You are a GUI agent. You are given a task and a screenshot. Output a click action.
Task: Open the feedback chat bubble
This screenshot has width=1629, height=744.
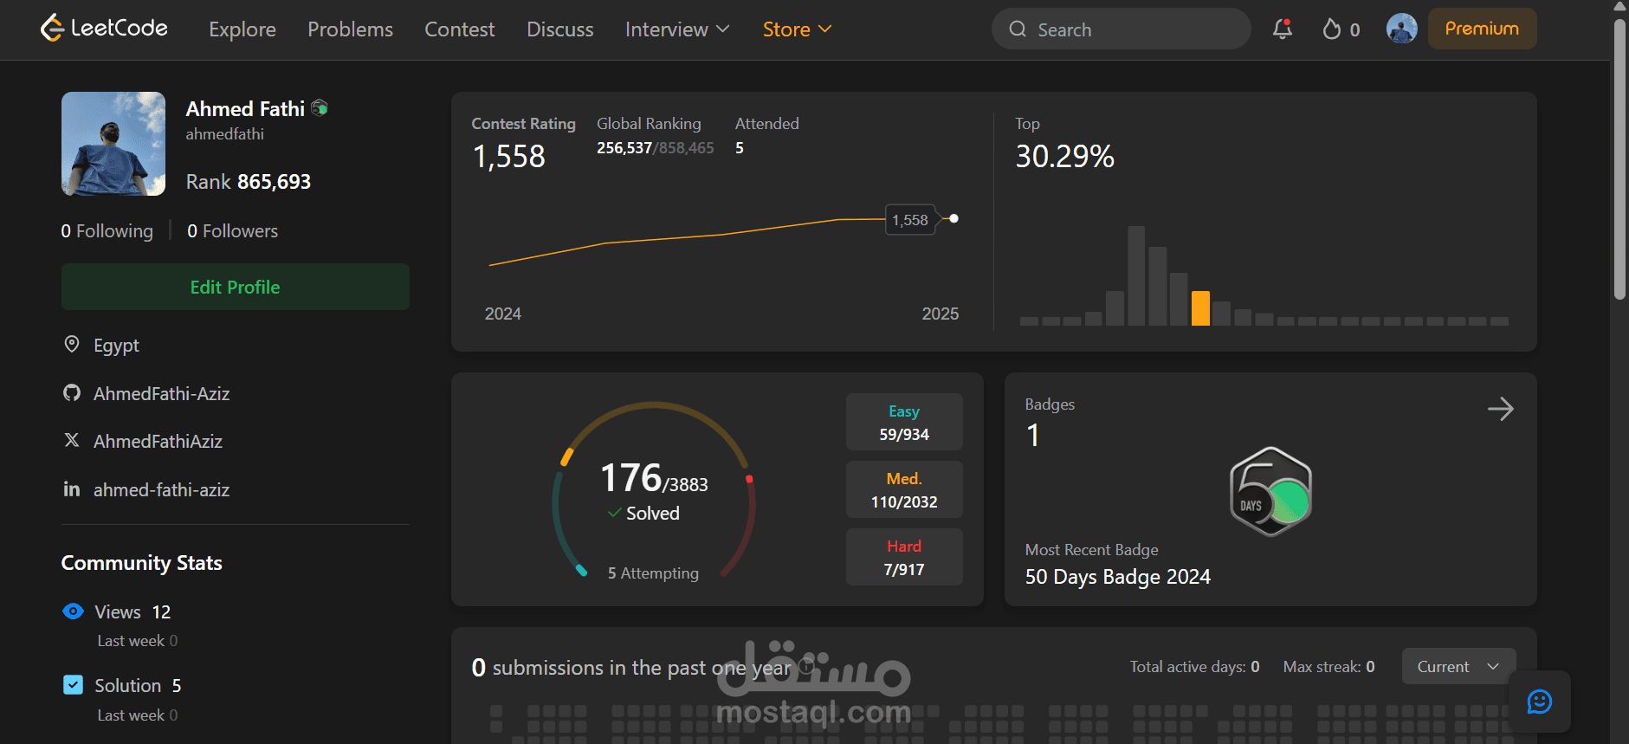(x=1540, y=702)
